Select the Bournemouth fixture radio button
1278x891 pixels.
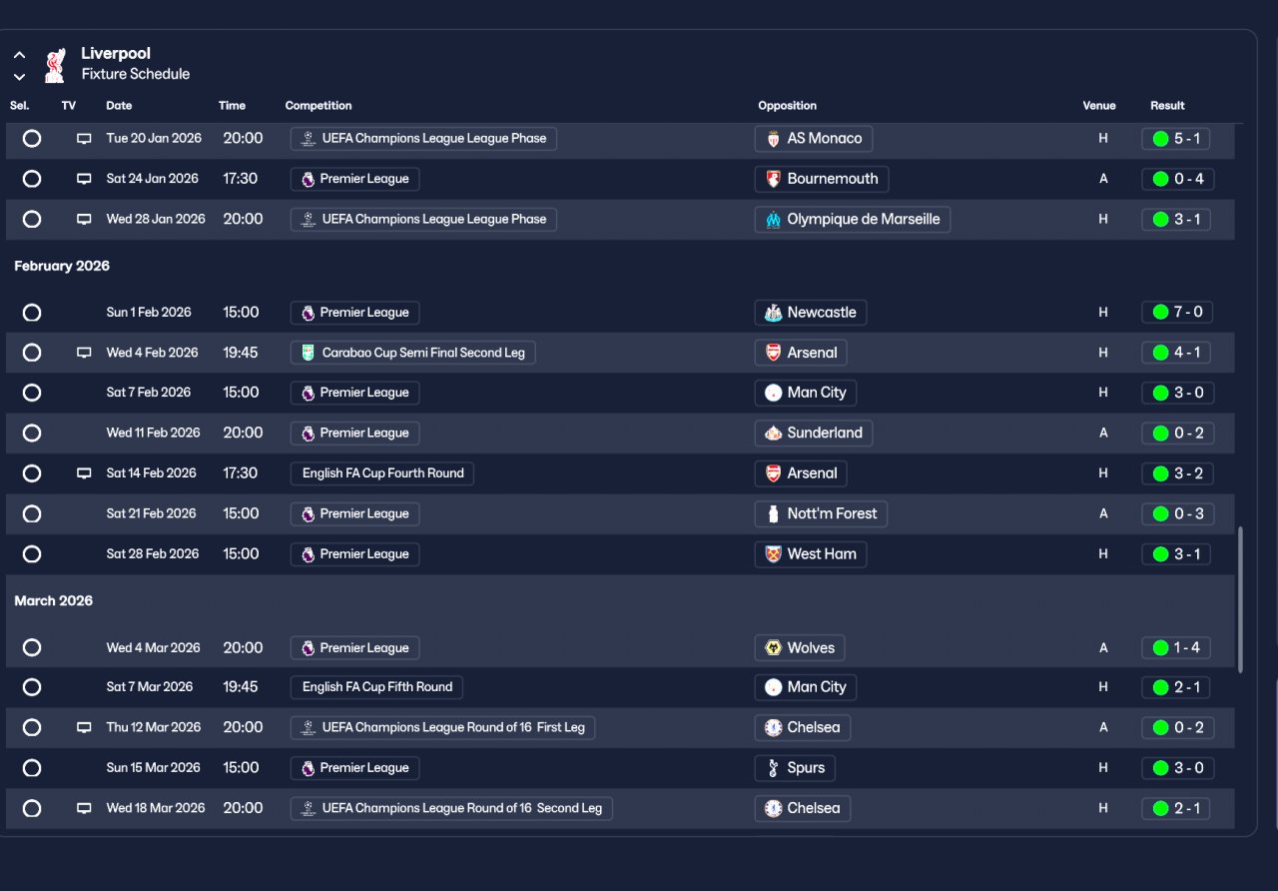click(x=32, y=179)
